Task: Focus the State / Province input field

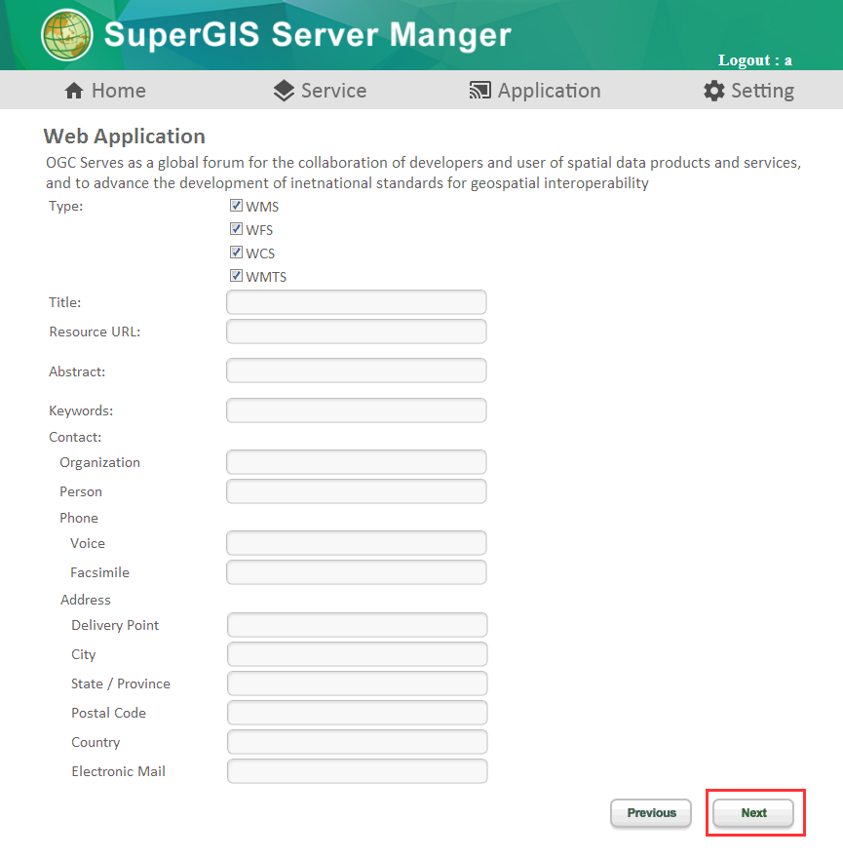Action: (357, 683)
